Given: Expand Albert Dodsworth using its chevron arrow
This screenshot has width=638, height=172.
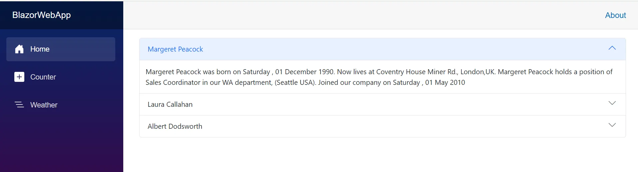Looking at the screenshot, I should pos(612,125).
